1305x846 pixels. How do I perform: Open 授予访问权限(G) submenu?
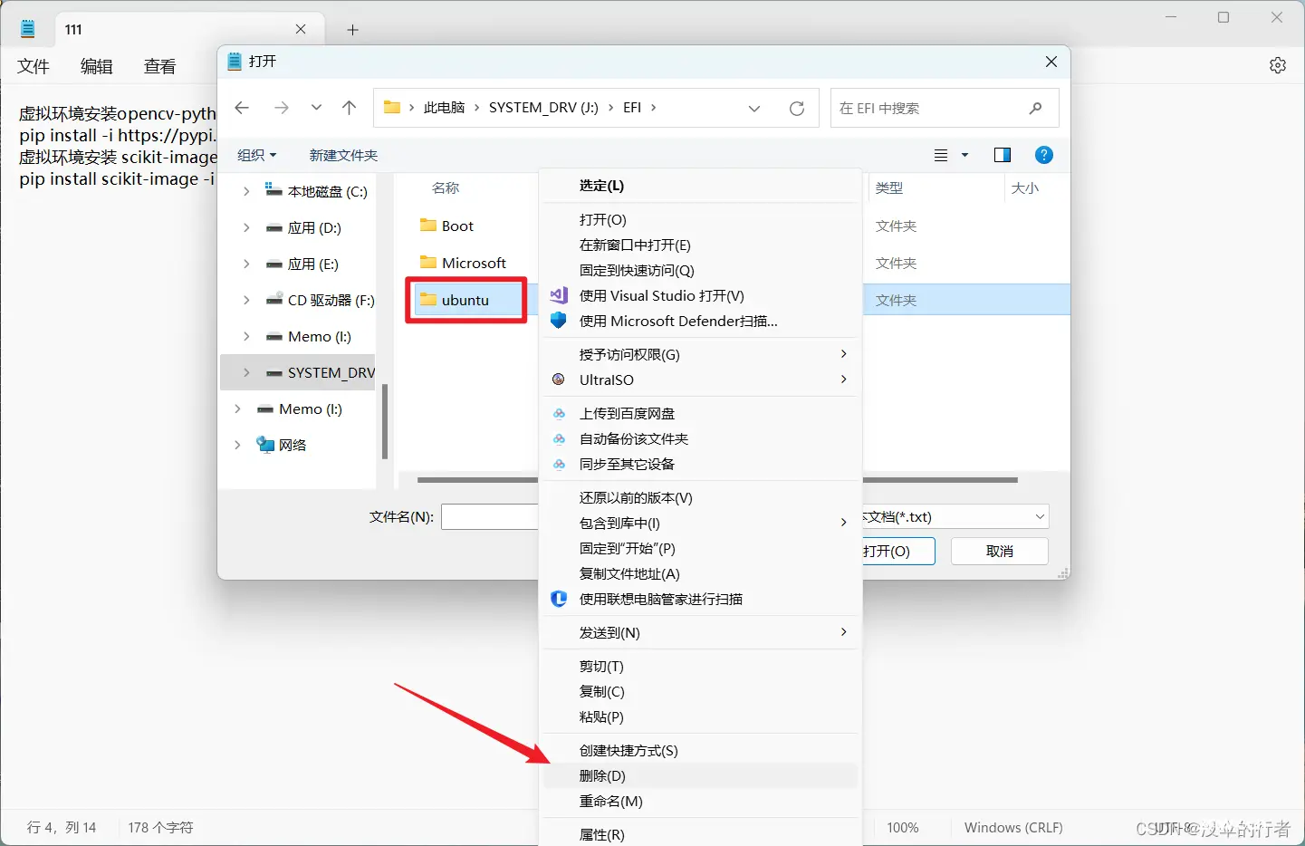[x=701, y=354]
